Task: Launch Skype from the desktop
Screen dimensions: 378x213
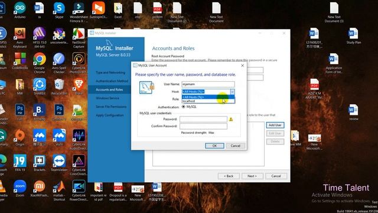Action: tap(59, 10)
